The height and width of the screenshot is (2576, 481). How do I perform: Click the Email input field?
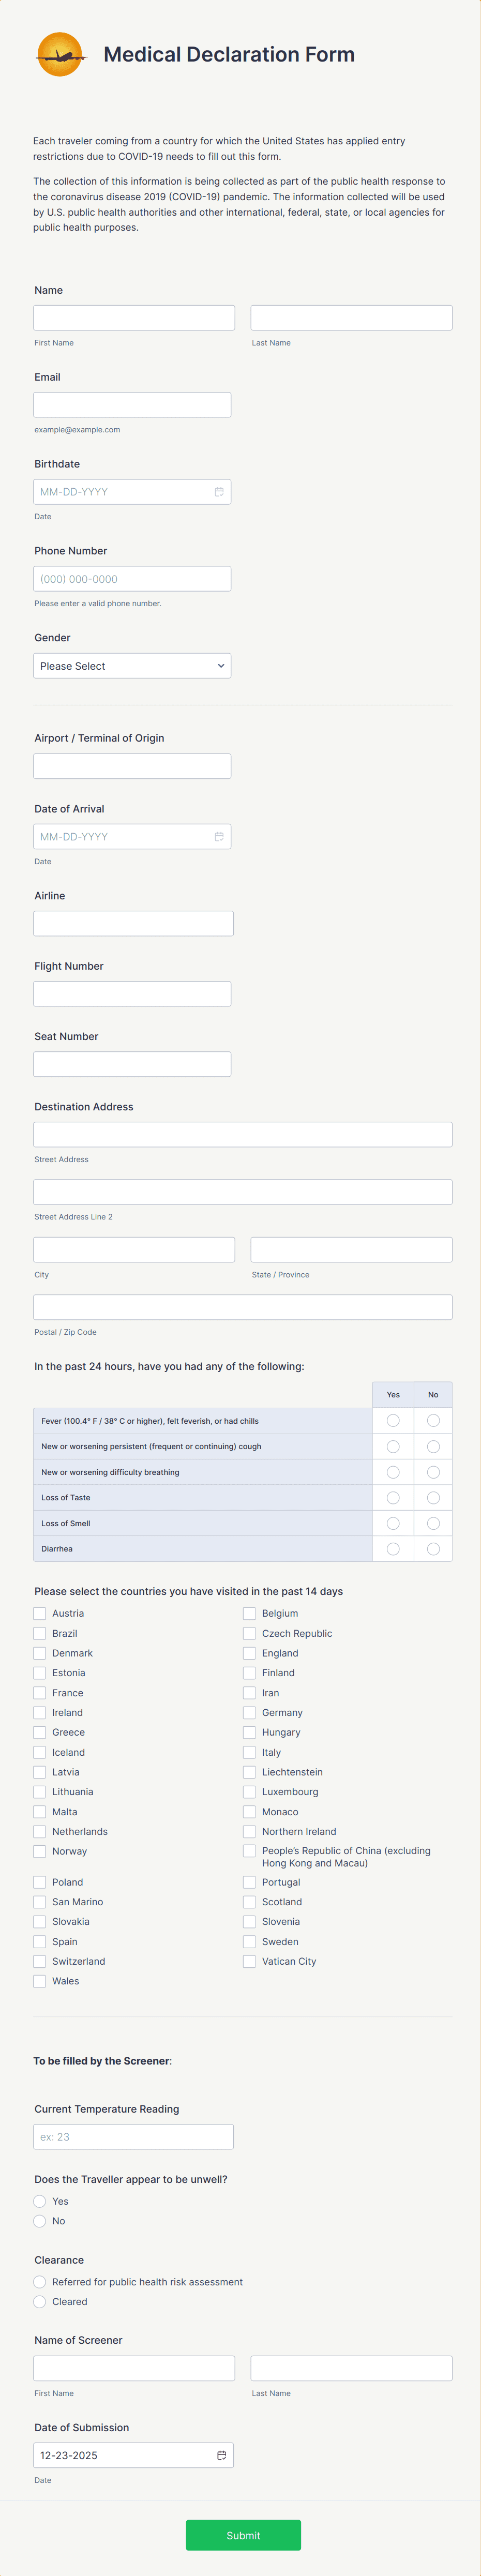click(x=131, y=404)
